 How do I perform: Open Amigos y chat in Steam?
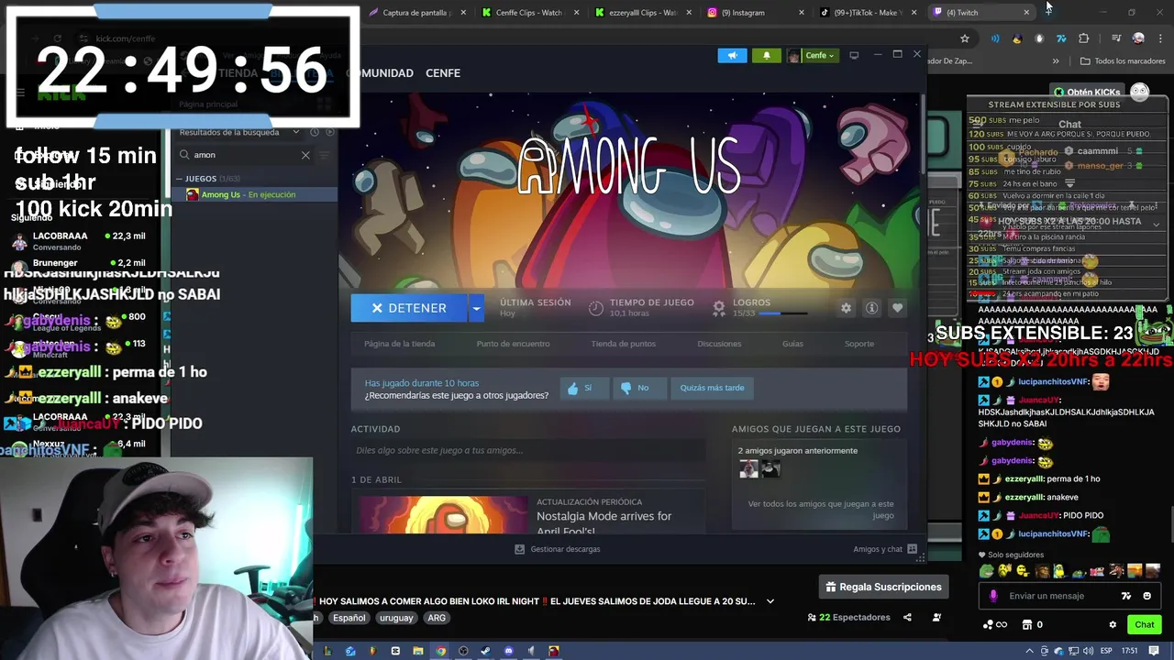(885, 549)
